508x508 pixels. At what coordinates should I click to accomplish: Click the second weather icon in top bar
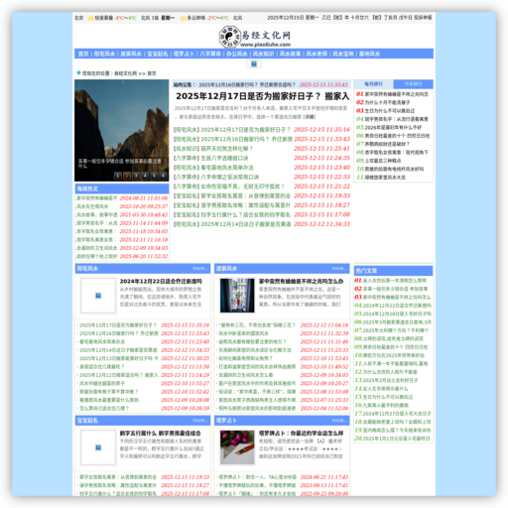[x=183, y=18]
